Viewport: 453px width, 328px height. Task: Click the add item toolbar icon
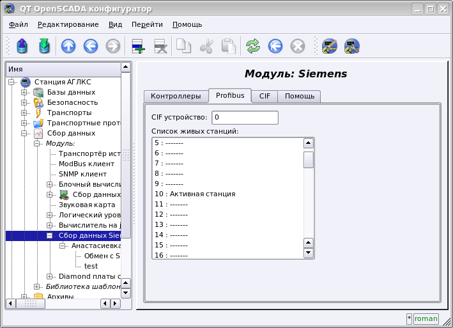(x=138, y=46)
